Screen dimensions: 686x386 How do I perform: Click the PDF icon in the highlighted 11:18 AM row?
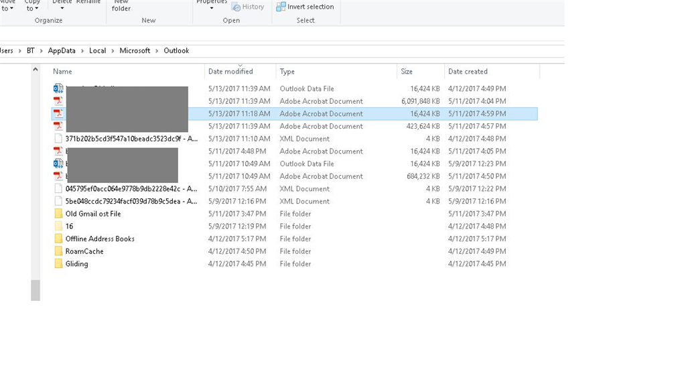click(58, 114)
